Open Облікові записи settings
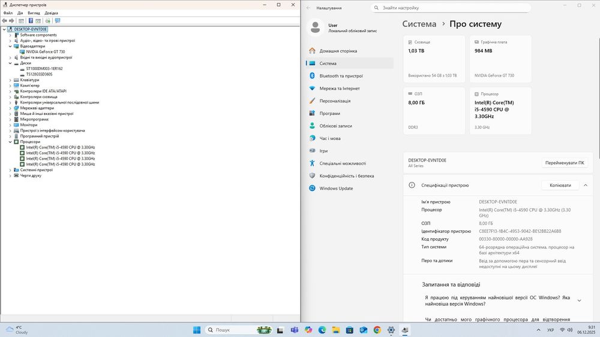Screen dimensions: 600x337 click(x=350, y=126)
